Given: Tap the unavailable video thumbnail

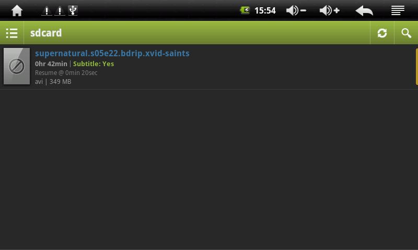Looking at the screenshot, I should pos(17,66).
